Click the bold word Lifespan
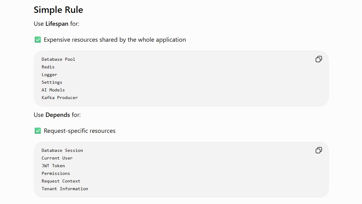 (57, 24)
